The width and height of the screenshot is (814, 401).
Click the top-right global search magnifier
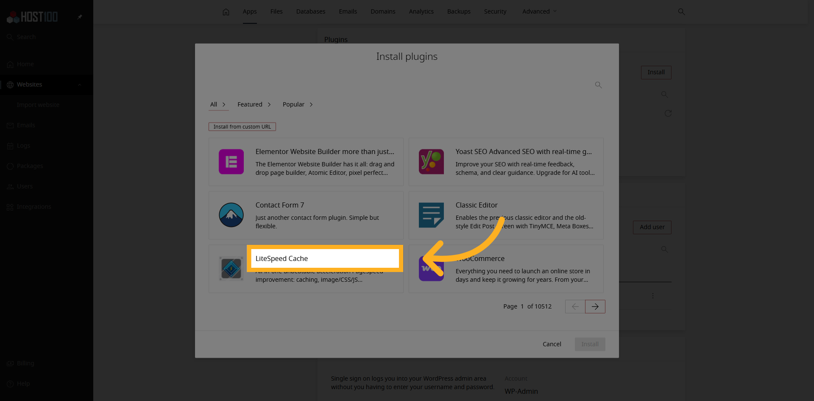[681, 12]
